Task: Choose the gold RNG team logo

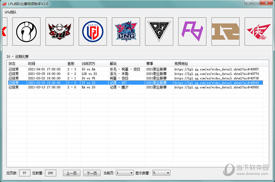Action: click(225, 32)
